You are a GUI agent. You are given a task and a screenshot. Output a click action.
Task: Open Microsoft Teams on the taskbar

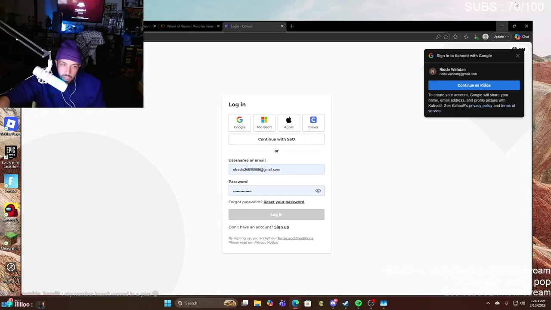(x=282, y=303)
